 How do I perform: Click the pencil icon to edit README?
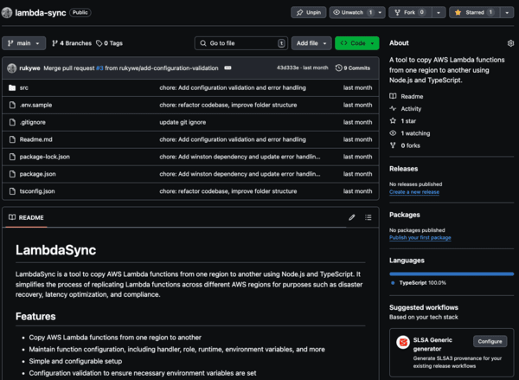pyautogui.click(x=352, y=217)
